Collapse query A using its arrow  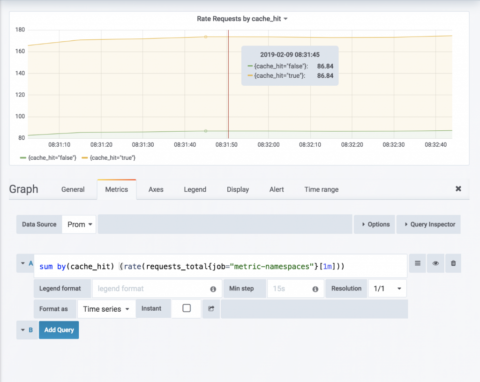click(22, 263)
